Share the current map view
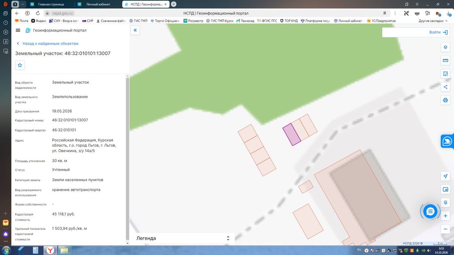This screenshot has width=454, height=255. [445, 87]
